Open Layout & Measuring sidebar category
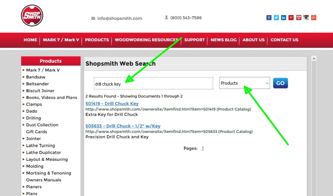The width and height of the screenshot is (333, 196). (x=47, y=159)
